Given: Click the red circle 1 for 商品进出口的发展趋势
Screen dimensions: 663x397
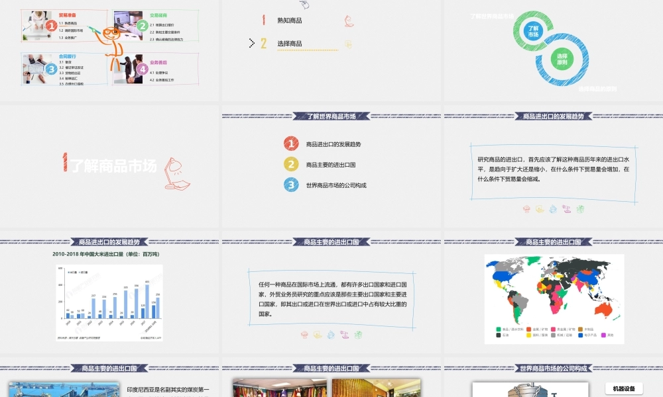Looking at the screenshot, I should pos(290,144).
